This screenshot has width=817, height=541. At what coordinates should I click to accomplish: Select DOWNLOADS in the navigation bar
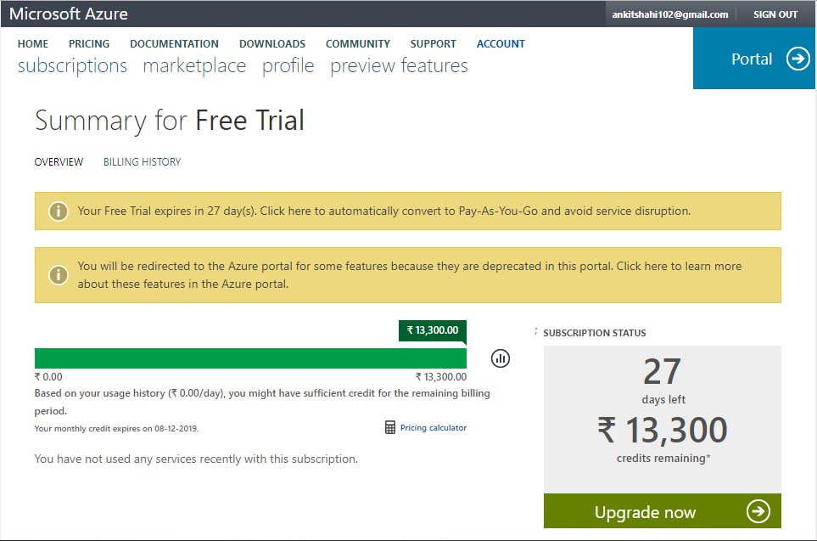pos(272,44)
